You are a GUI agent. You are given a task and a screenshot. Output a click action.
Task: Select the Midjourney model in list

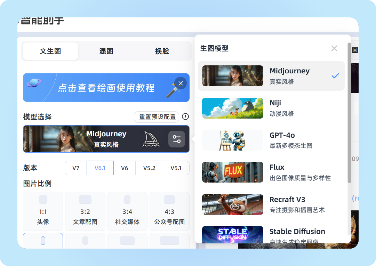tap(271, 76)
